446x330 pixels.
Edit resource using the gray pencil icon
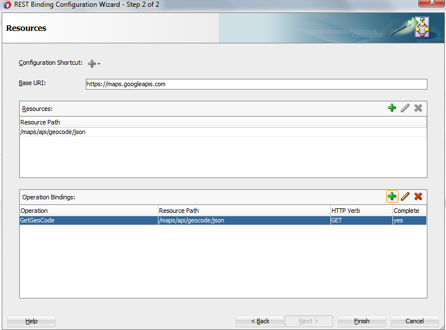405,108
